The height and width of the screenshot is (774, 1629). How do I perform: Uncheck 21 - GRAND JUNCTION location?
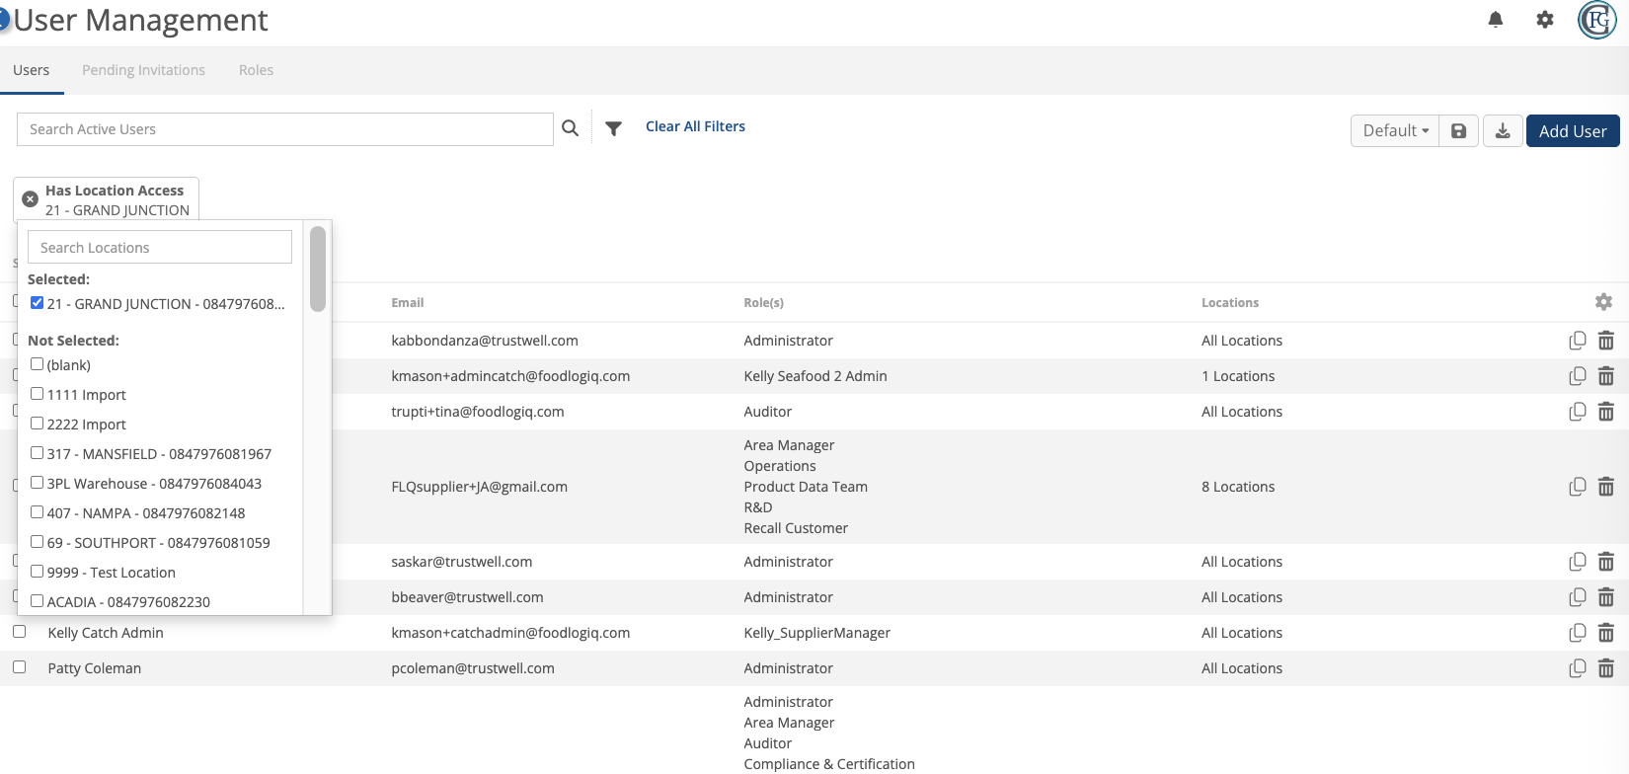(37, 303)
